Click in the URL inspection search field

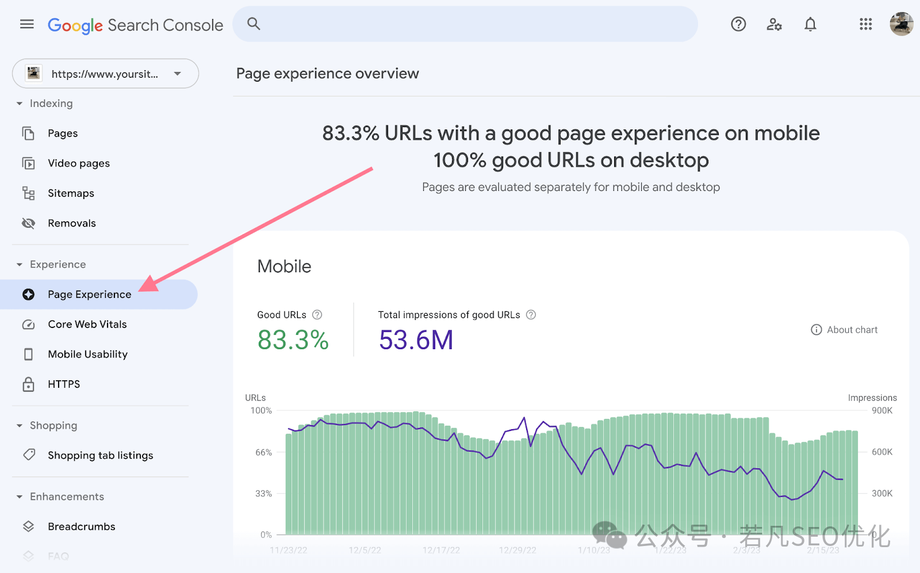tap(465, 24)
